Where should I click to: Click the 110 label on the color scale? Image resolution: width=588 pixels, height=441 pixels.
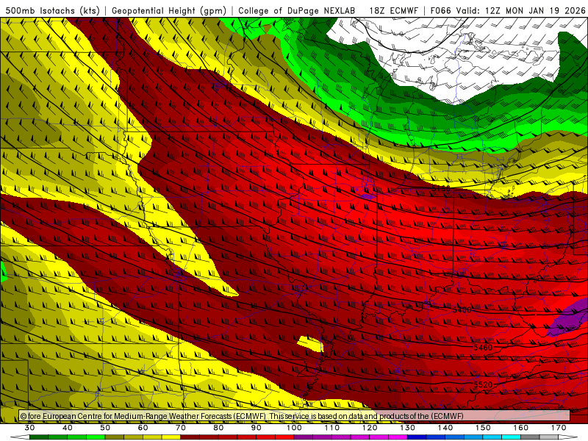coord(332,428)
